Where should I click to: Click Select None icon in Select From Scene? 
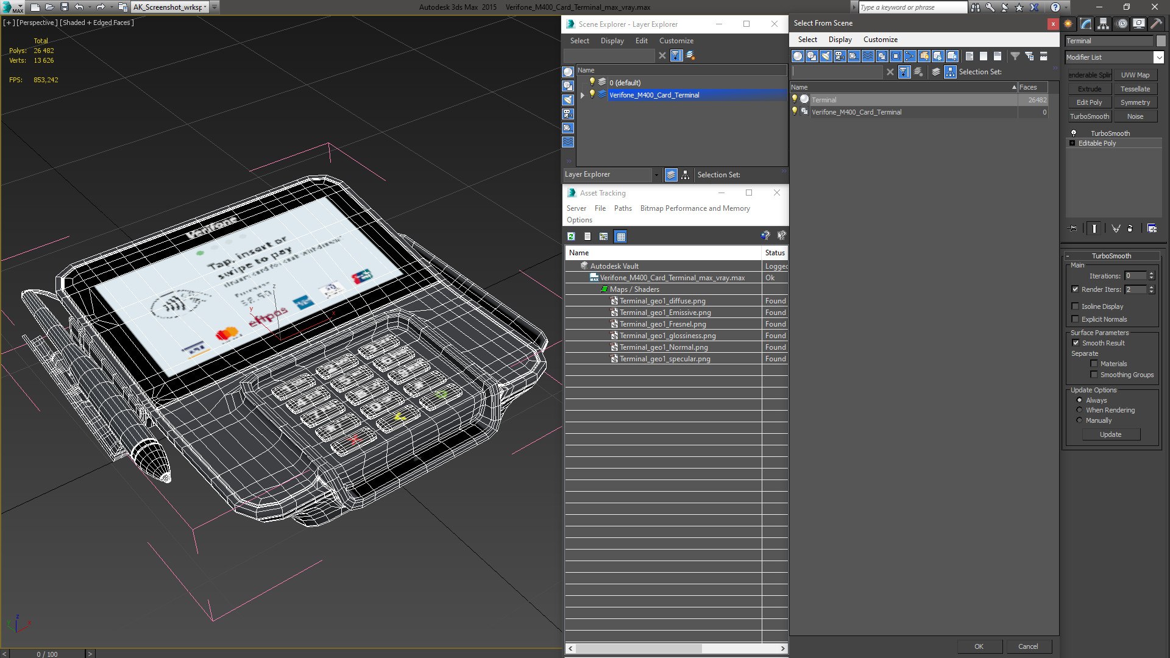pyautogui.click(x=984, y=56)
